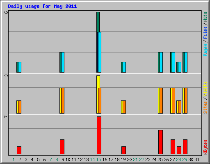Click the orange Sites bar for day 19
The height and width of the screenshot is (164, 210).
(124, 107)
